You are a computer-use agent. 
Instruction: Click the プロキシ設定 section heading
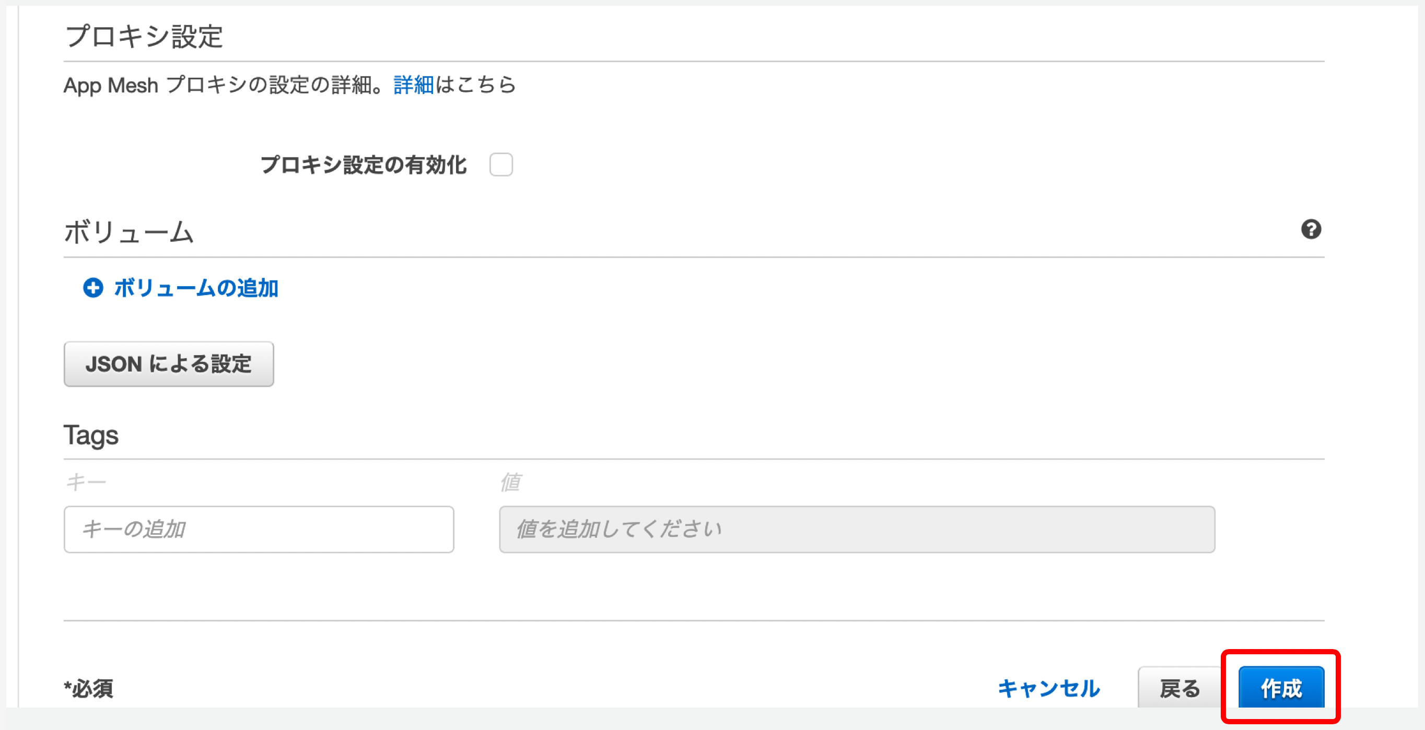pyautogui.click(x=144, y=37)
